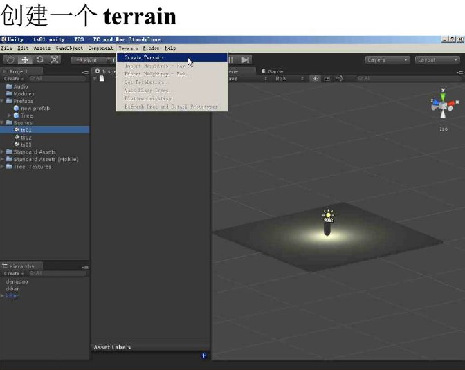Click the red X axis of gizmo
The image size is (465, 370).
coord(453,103)
